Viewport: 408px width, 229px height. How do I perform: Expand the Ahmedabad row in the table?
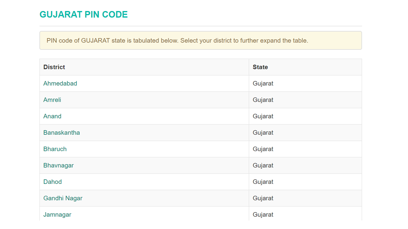click(x=60, y=84)
